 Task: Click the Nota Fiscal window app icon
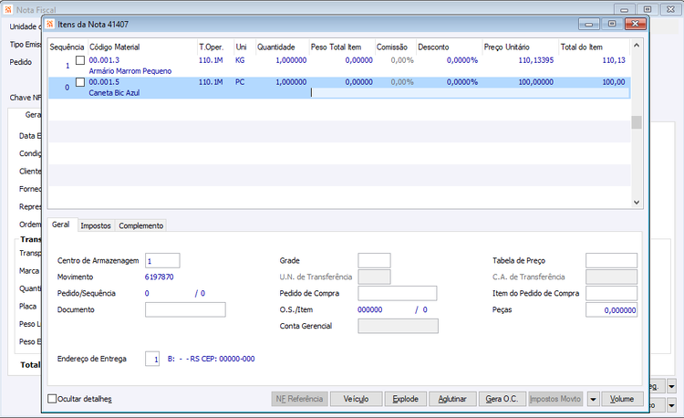(x=8, y=9)
